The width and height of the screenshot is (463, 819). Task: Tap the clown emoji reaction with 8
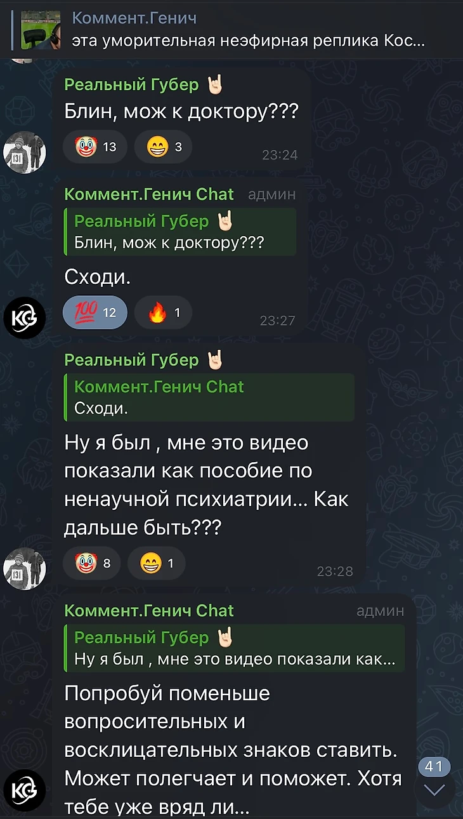92,562
